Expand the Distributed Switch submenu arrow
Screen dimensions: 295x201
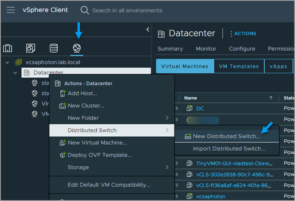coord(167,130)
